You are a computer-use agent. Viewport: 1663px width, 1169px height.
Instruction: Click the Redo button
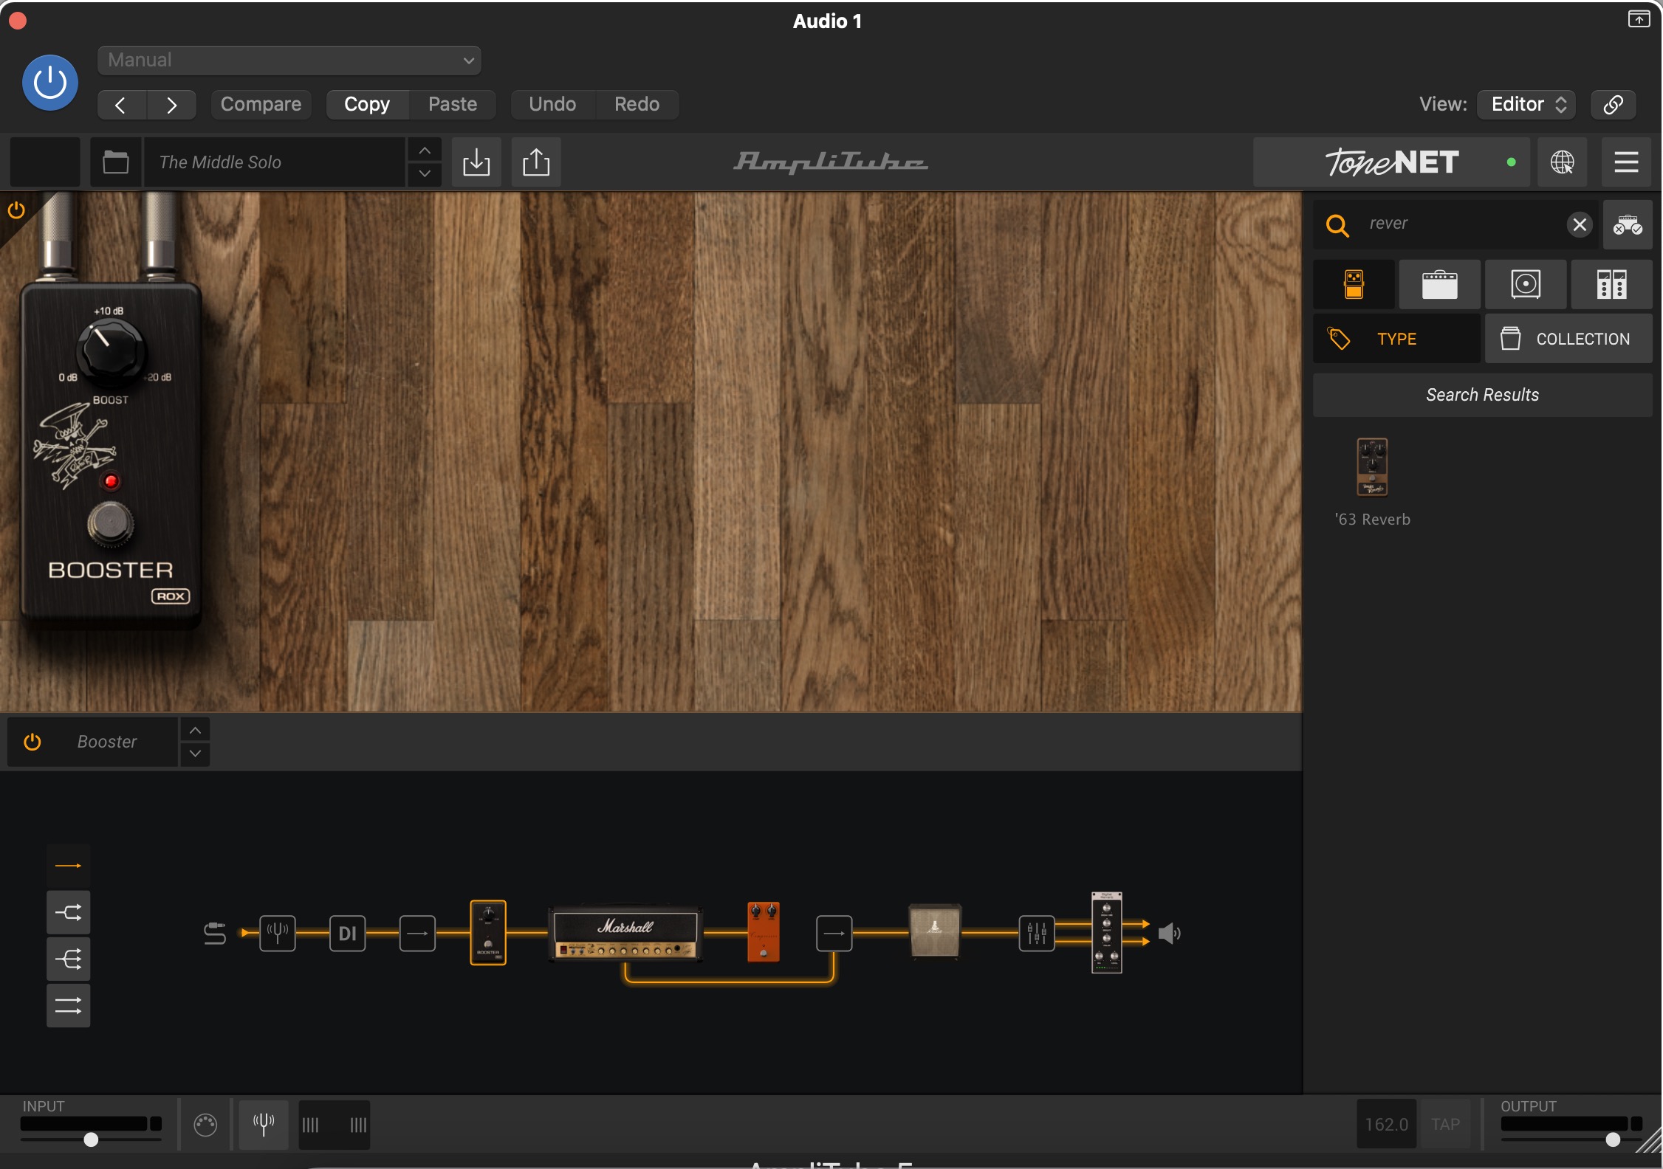point(637,104)
